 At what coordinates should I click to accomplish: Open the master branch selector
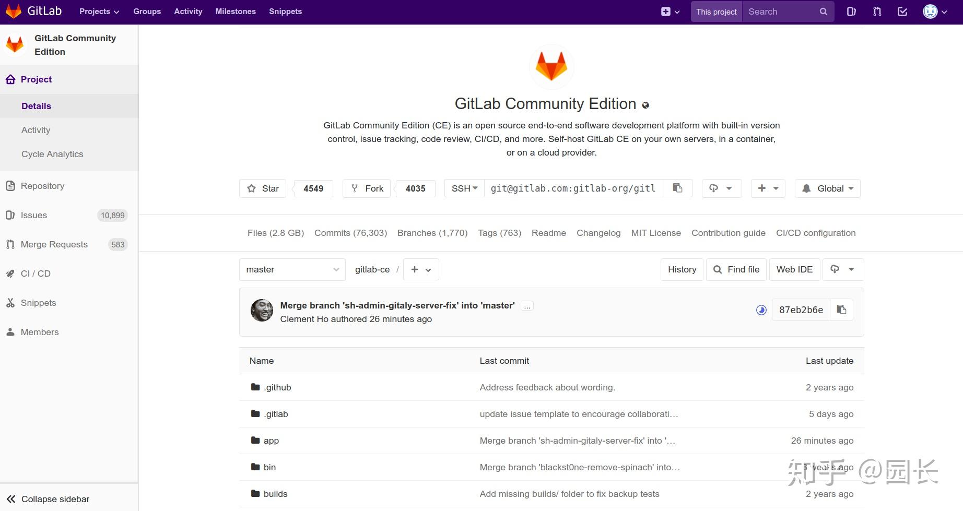click(291, 269)
